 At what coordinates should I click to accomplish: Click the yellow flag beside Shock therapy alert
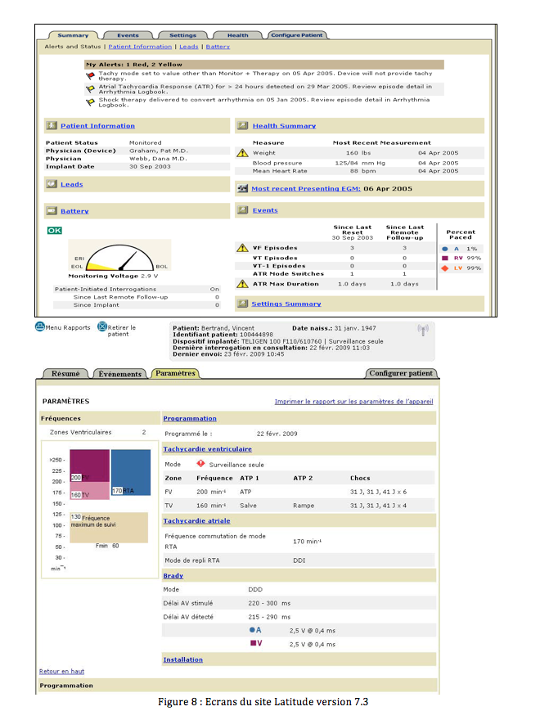[91, 102]
